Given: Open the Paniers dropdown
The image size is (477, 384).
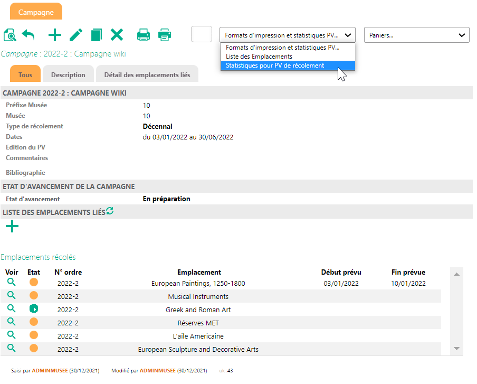Looking at the screenshot, I should click(x=416, y=35).
